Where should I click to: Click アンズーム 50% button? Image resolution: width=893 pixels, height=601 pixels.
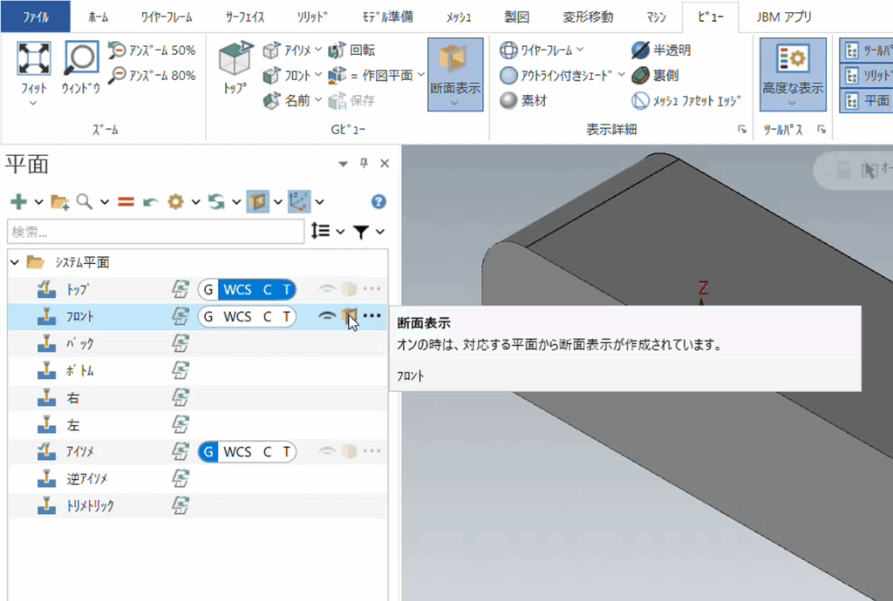152,51
